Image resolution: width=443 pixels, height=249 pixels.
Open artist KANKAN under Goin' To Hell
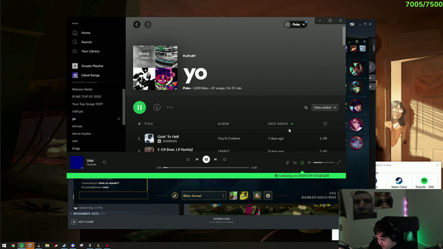[170, 141]
